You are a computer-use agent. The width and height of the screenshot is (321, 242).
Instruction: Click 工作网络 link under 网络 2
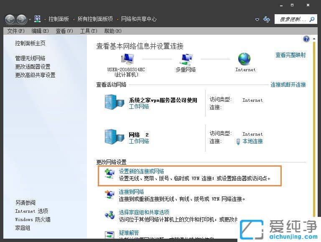tap(139, 141)
